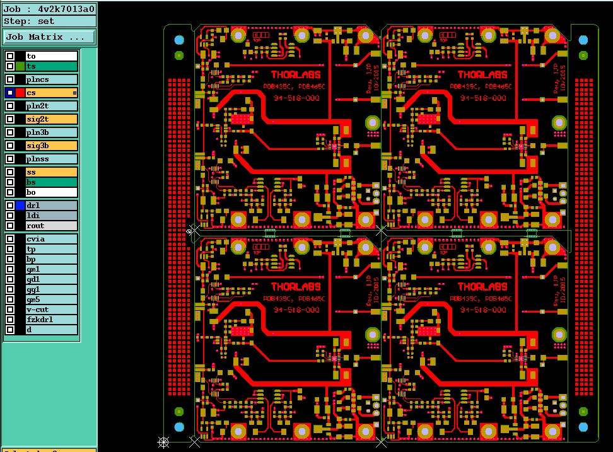Check the sig3b layer box
Viewport: 613px width, 452px height.
[x=10, y=146]
